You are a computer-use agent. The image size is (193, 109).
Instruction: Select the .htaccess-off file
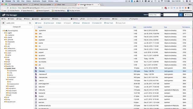(x=113, y=74)
